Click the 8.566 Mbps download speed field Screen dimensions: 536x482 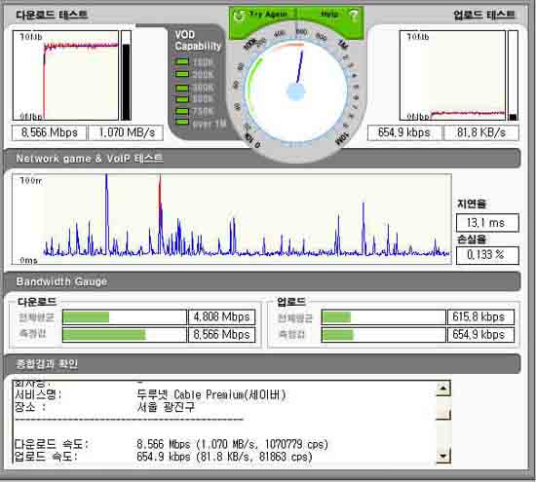click(50, 132)
